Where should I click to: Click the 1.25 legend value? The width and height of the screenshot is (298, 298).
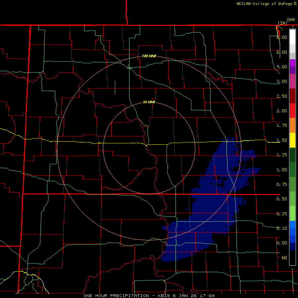pos(282,155)
